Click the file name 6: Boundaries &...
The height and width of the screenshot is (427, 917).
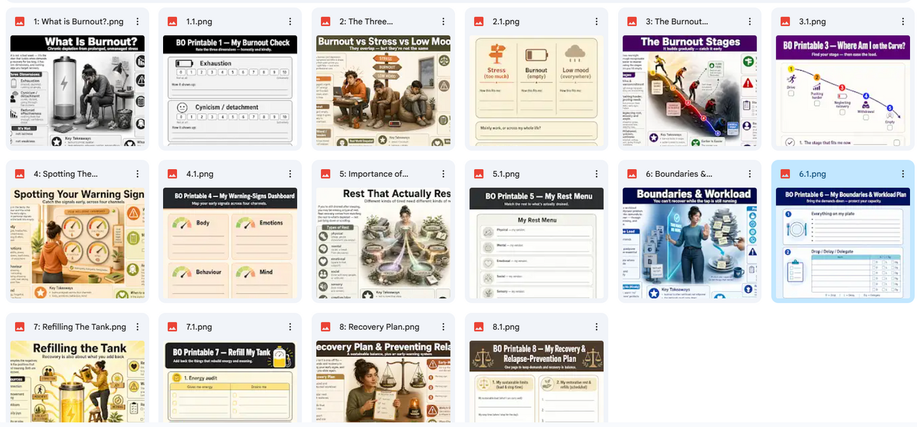(x=679, y=174)
